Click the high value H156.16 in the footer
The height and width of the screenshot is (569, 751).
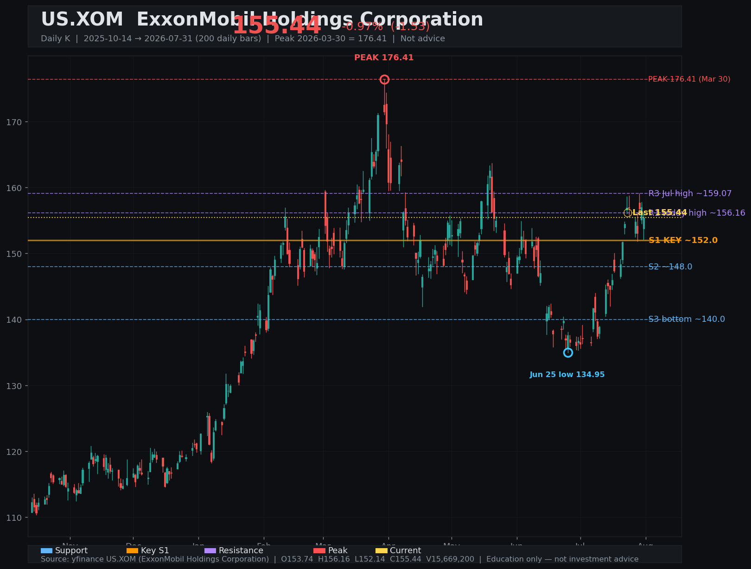(x=335, y=559)
